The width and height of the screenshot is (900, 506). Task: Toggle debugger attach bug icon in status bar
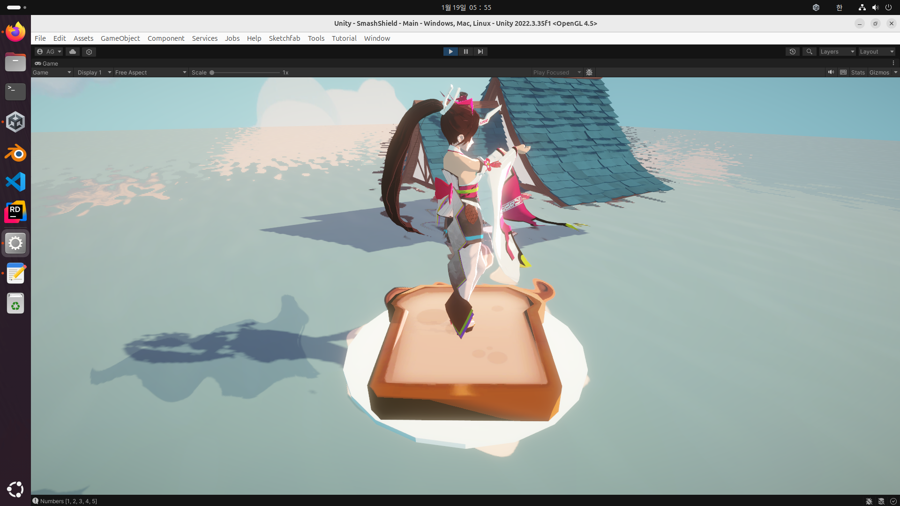[x=869, y=501]
